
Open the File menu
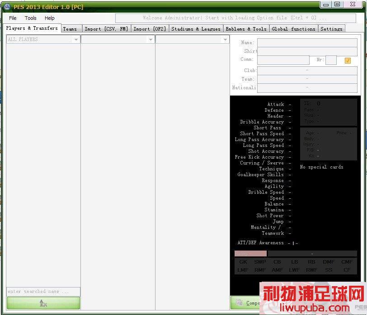(13, 18)
